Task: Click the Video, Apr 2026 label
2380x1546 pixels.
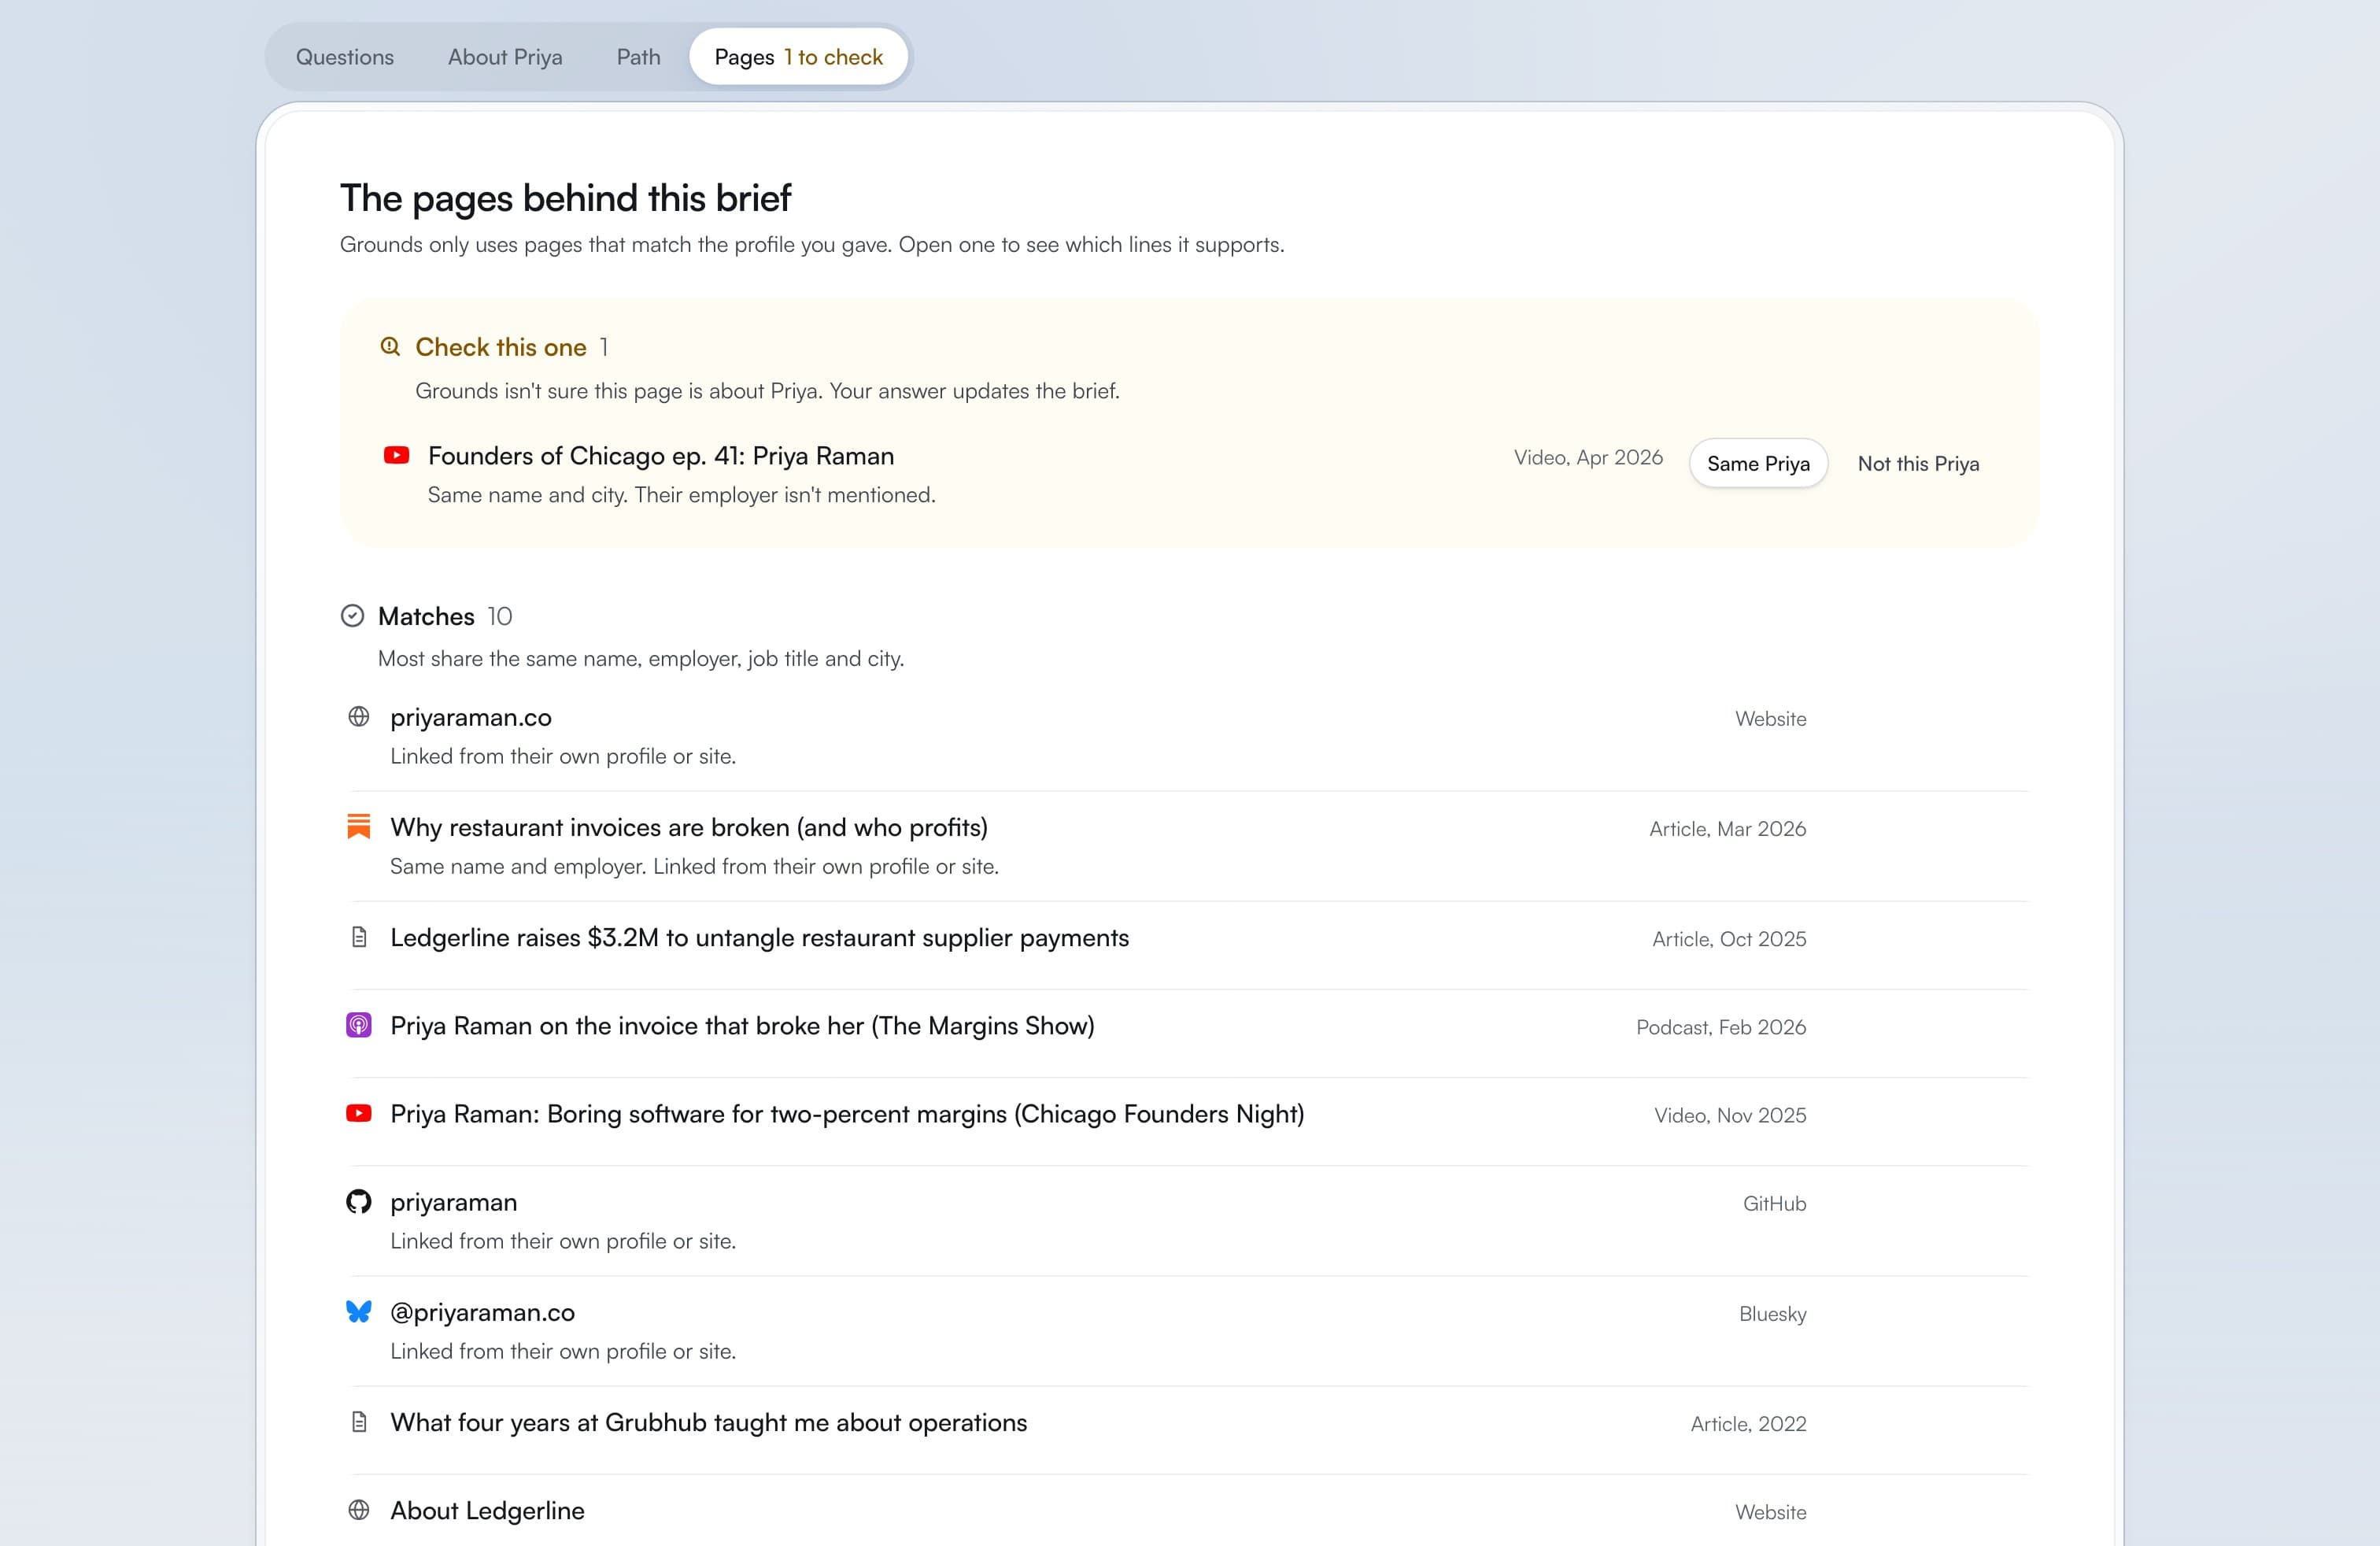Action: point(1588,457)
